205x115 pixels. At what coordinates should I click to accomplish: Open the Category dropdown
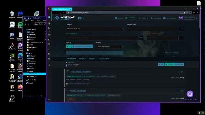pyautogui.click(x=94, y=29)
